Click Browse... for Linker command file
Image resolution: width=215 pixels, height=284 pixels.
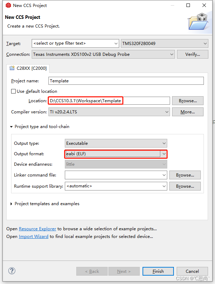point(185,175)
